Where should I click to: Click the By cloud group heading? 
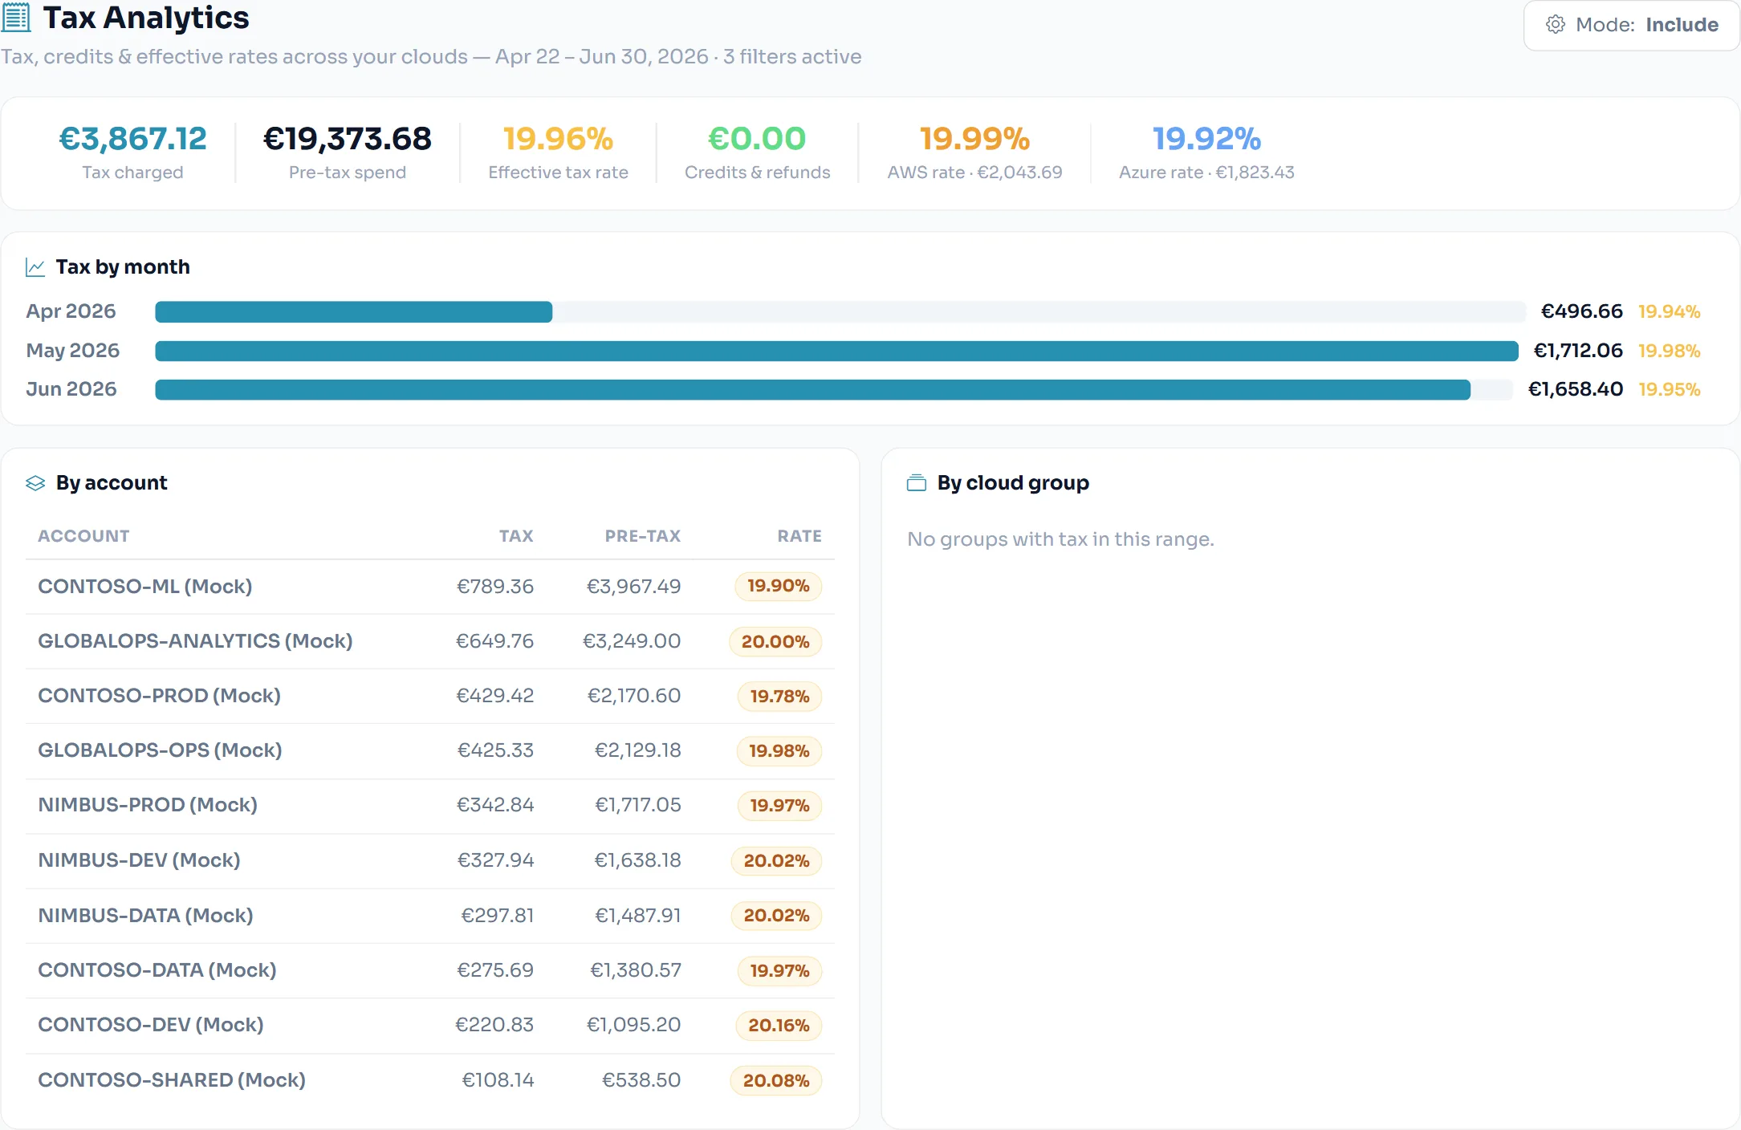tap(1013, 483)
